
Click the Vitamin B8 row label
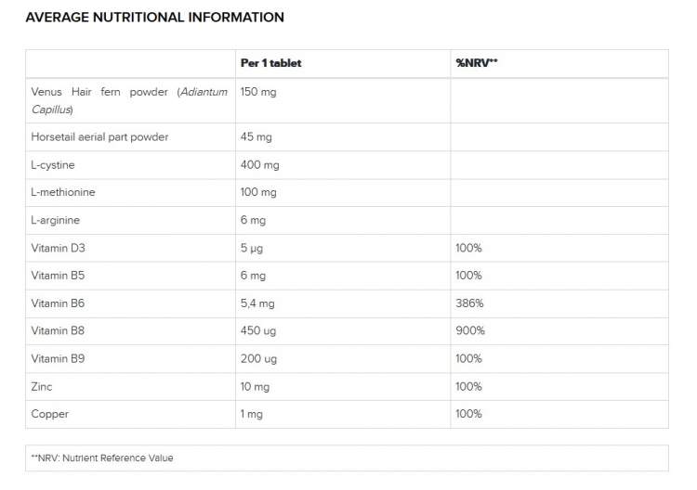click(x=58, y=330)
